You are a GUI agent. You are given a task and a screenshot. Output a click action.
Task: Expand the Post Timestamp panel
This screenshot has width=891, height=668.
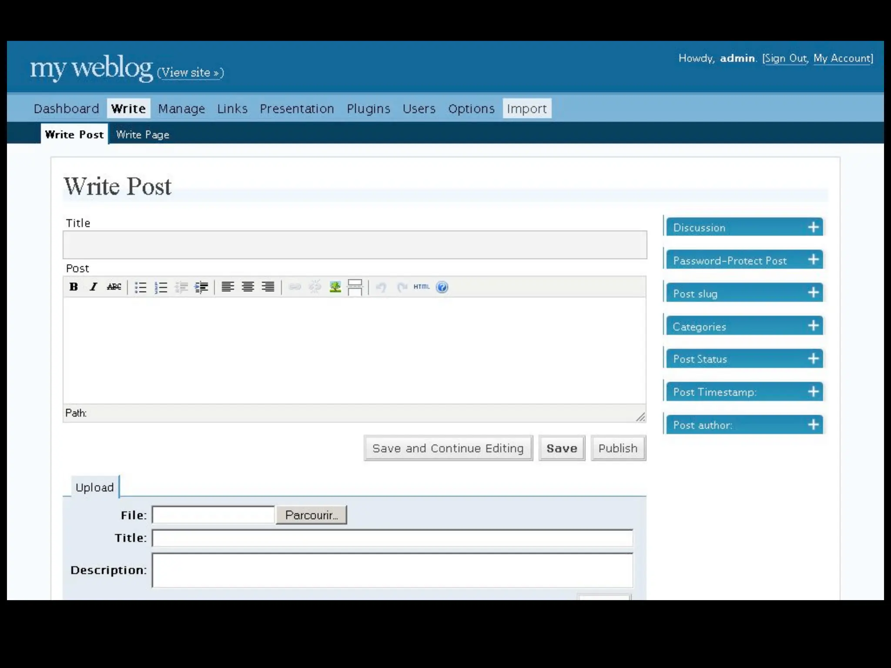(x=813, y=391)
